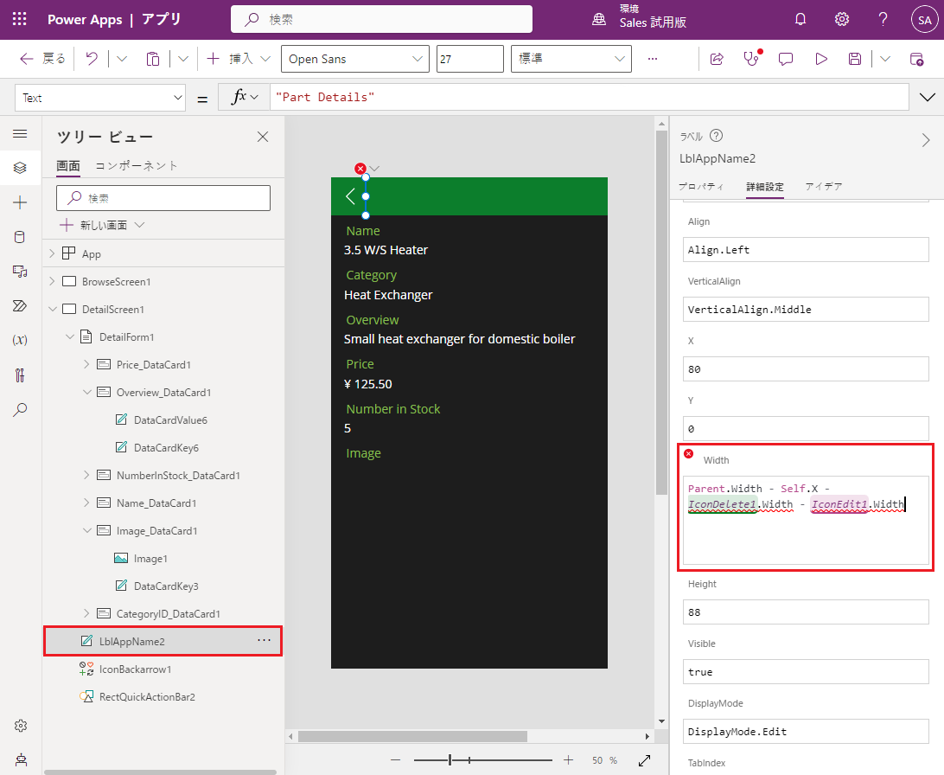944x775 pixels.
Task: Select Image1 in tree view
Action: (150, 558)
